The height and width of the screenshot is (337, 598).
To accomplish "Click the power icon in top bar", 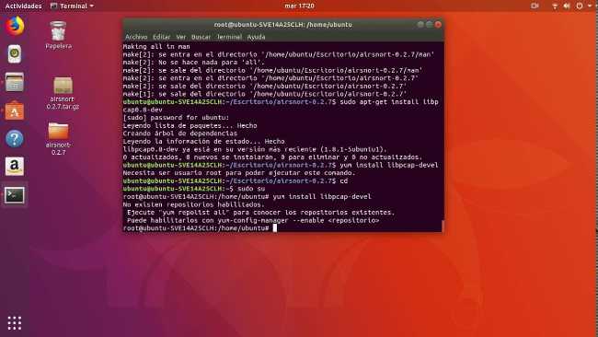I will point(580,6).
